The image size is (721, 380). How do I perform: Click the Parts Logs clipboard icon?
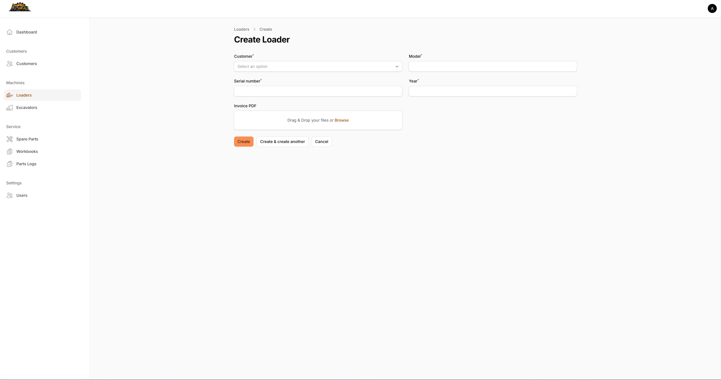pyautogui.click(x=10, y=164)
